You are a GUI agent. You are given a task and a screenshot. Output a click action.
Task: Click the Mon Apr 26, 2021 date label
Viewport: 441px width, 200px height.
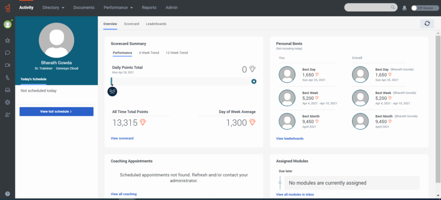click(123, 72)
